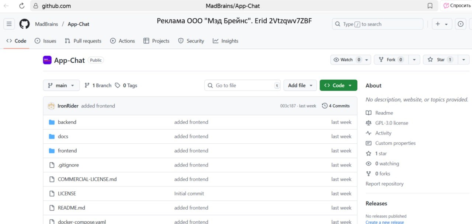Screen dimensions: 472x224
Task: Expand the Star lists dropdown arrow
Action: pyautogui.click(x=464, y=60)
